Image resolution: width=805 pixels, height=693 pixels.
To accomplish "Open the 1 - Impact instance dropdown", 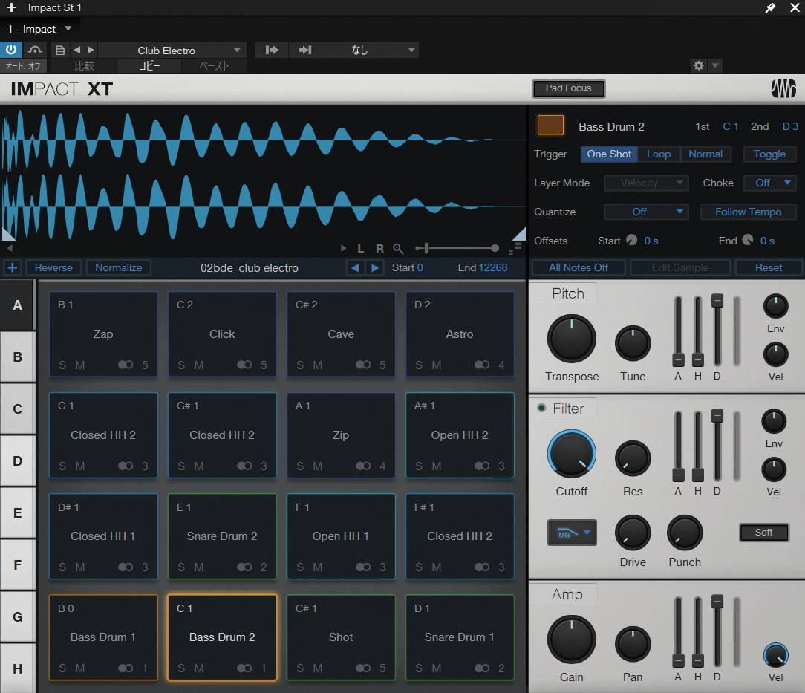I will click(39, 29).
